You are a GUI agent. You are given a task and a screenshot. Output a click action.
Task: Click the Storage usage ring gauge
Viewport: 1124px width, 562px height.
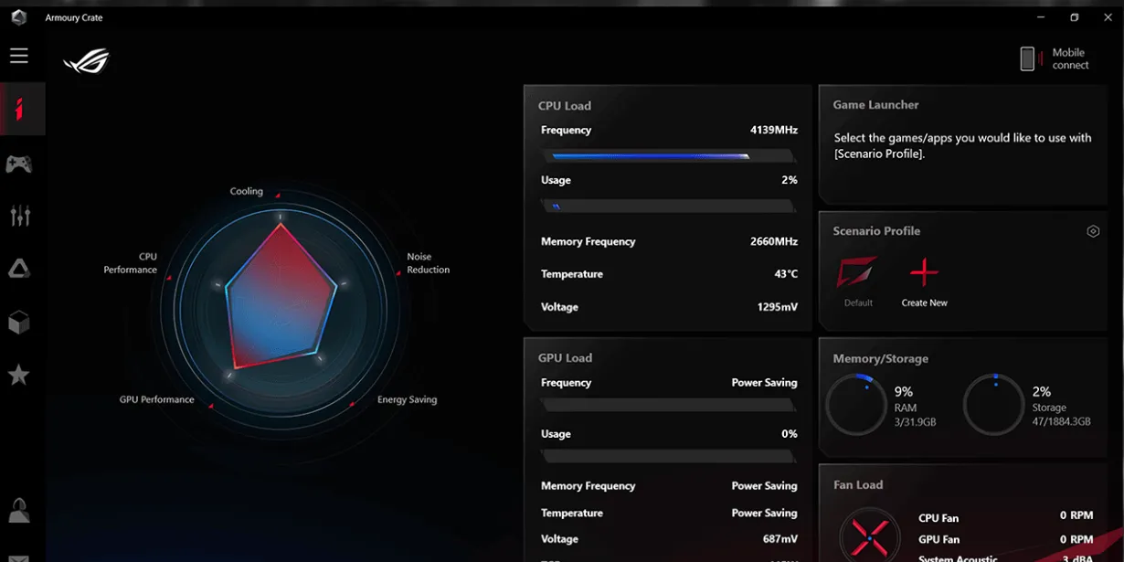(x=994, y=405)
